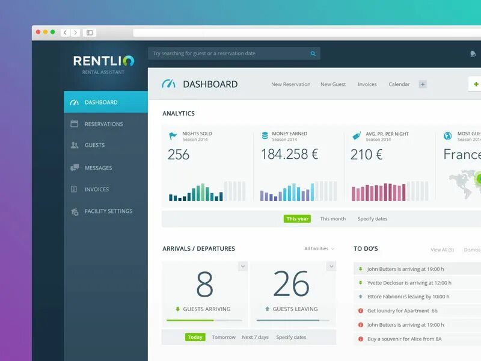Select This month analytics filter
The image size is (481, 361).
[333, 218]
